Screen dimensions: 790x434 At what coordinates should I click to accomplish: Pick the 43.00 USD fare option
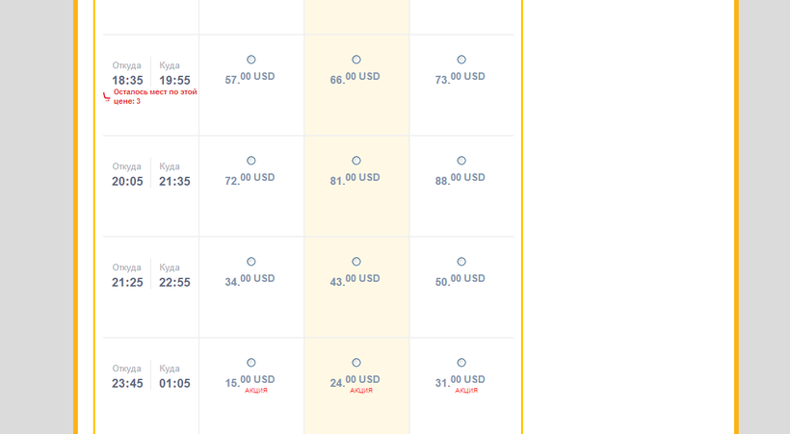pos(356,262)
